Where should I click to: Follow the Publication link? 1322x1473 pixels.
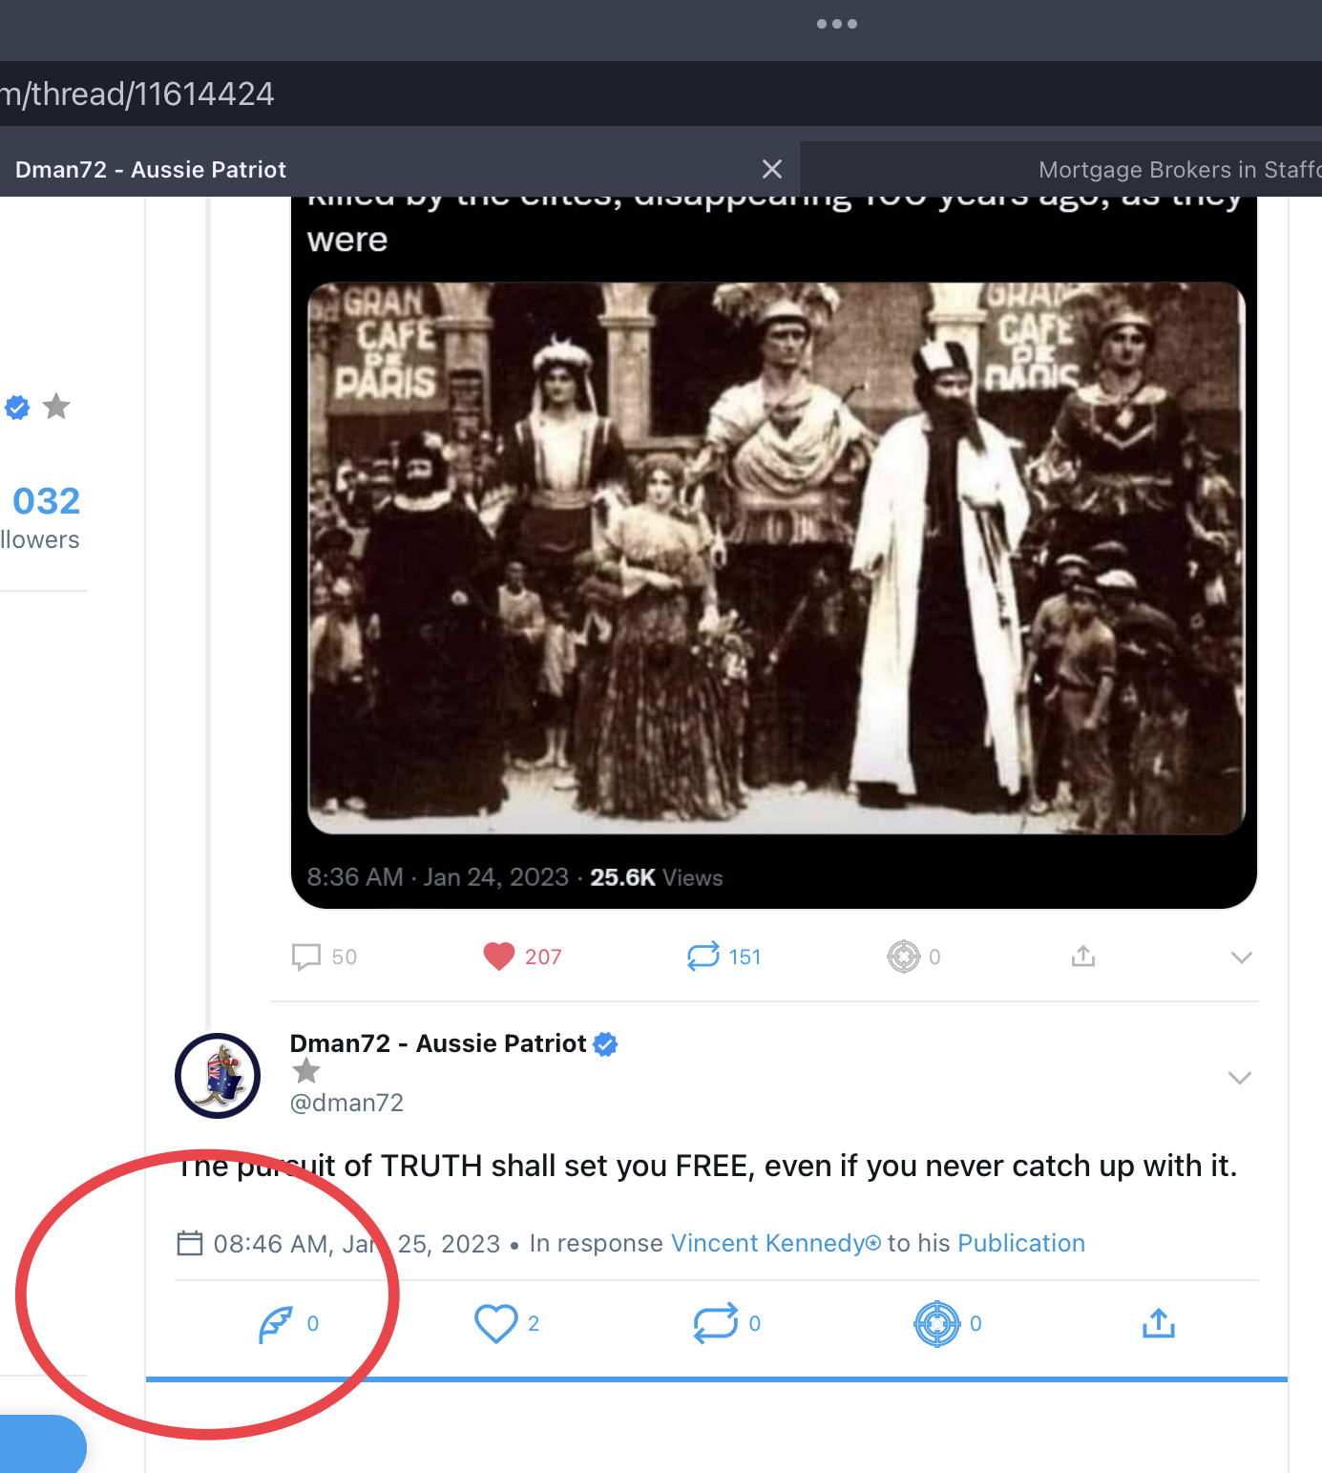pos(1020,1243)
